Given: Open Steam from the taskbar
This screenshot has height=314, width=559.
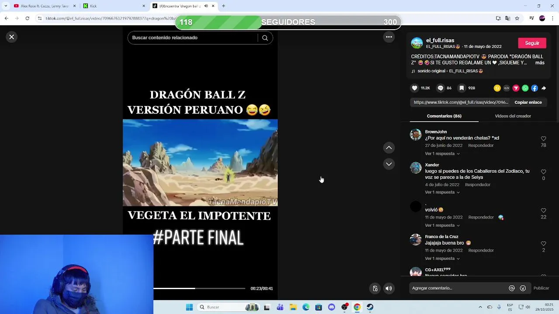Looking at the screenshot, I should [370, 307].
